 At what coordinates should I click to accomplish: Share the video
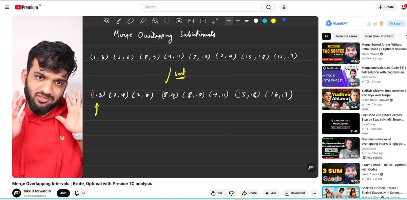pyautogui.click(x=249, y=193)
